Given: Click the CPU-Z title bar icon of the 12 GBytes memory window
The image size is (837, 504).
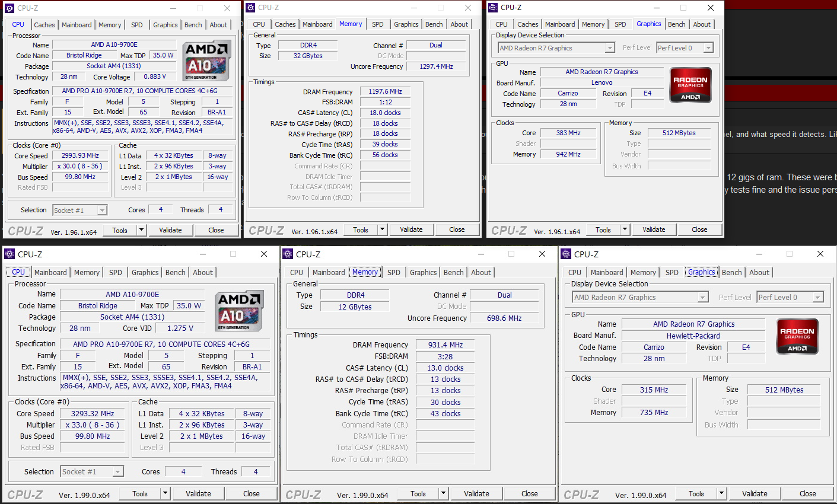Looking at the screenshot, I should (288, 254).
